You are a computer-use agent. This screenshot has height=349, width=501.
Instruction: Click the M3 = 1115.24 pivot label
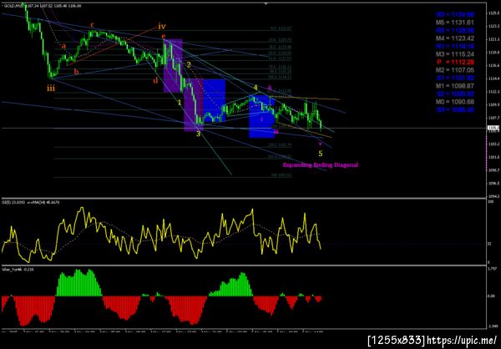point(455,54)
